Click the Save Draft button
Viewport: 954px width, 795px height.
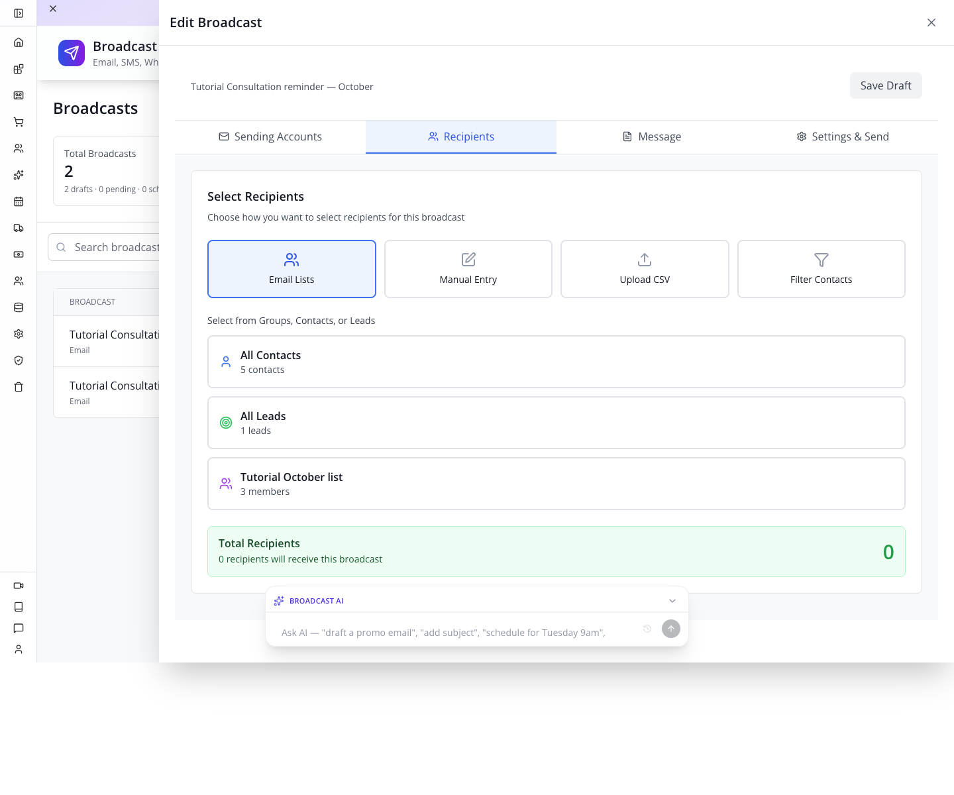pyautogui.click(x=886, y=85)
